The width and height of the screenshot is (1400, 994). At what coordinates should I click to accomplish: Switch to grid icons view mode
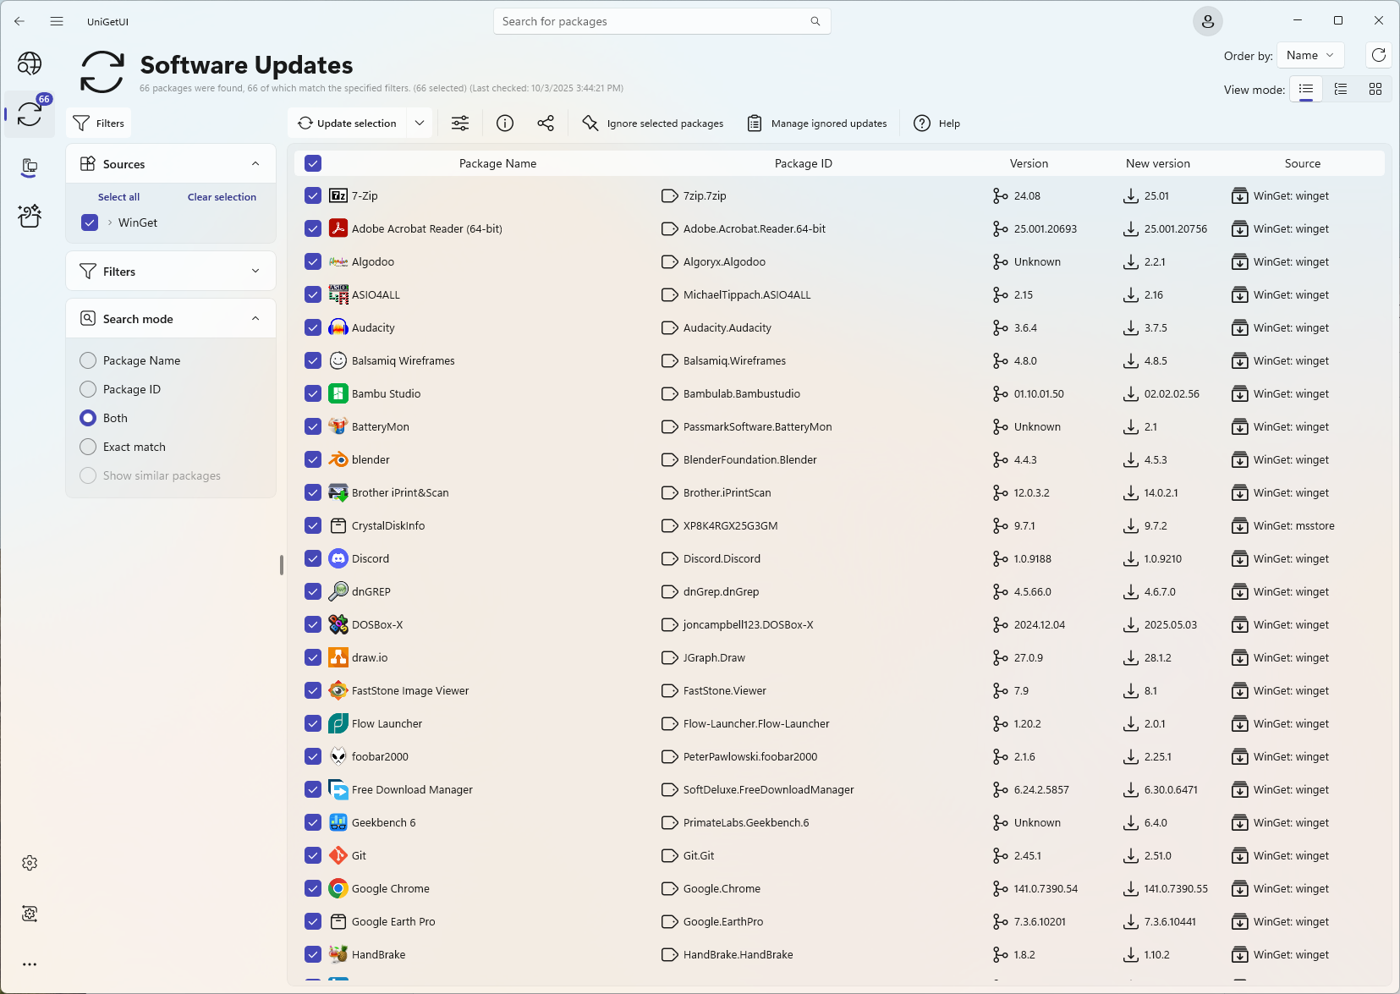click(x=1375, y=89)
